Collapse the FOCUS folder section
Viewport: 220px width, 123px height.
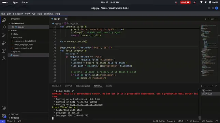point(14,31)
